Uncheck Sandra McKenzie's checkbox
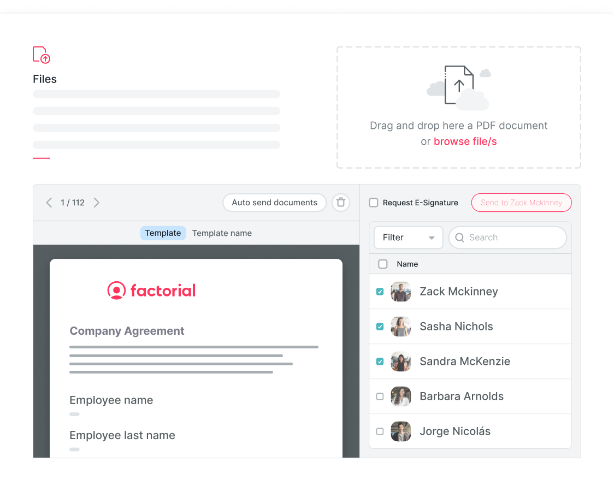614x486 pixels. [x=380, y=361]
